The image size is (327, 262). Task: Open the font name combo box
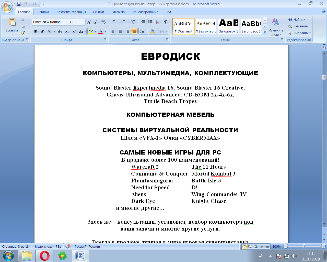(50, 22)
